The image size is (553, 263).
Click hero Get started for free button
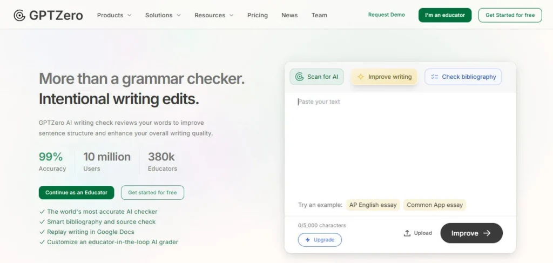pyautogui.click(x=152, y=192)
